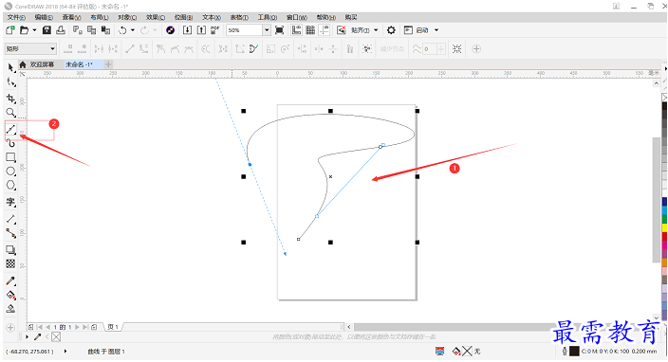
Task: Open the 文本 menu
Action: point(212,17)
